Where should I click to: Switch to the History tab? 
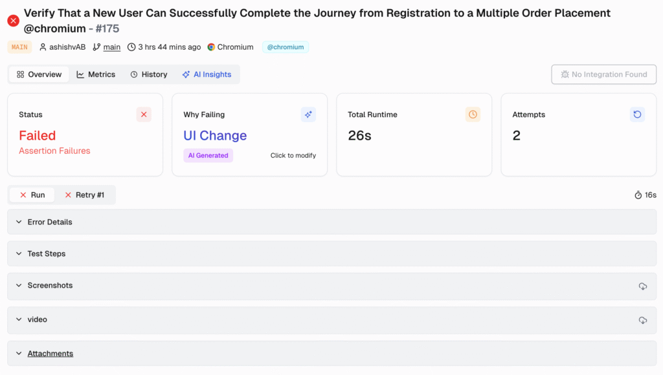(149, 74)
